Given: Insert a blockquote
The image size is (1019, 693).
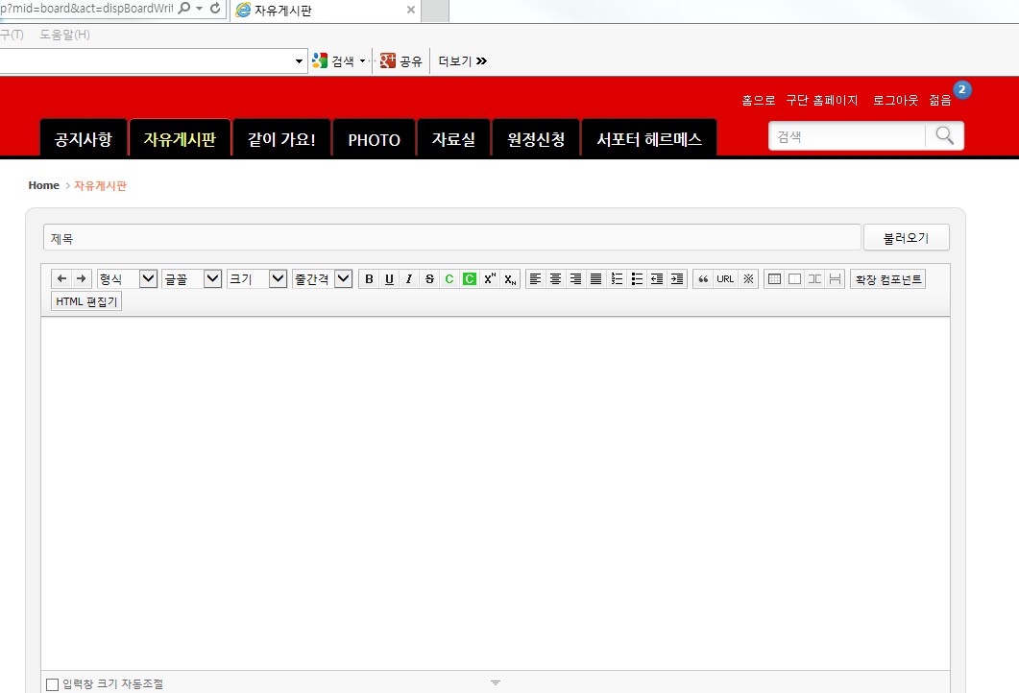Looking at the screenshot, I should point(702,278).
